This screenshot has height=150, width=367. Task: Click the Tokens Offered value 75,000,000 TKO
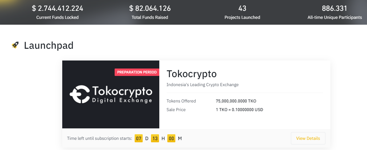tap(236, 101)
